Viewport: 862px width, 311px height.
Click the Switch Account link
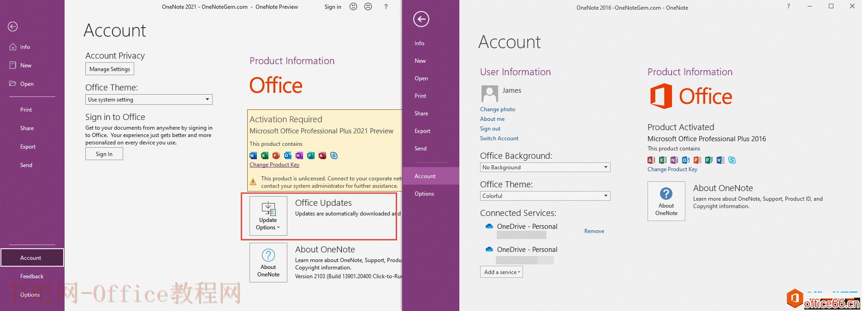click(499, 138)
